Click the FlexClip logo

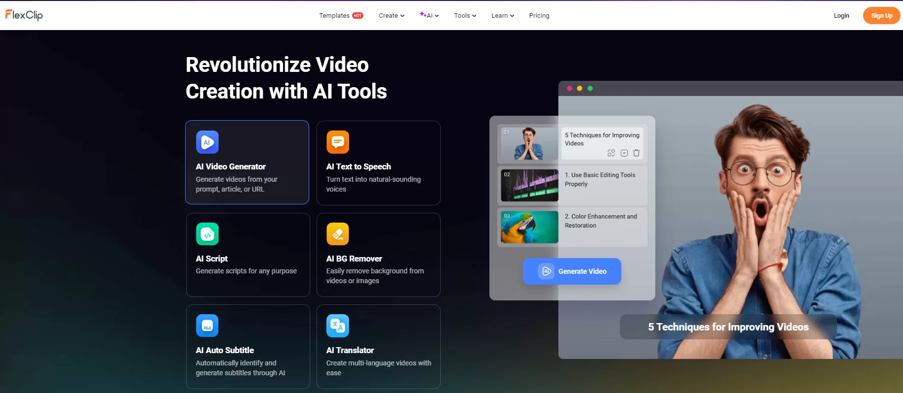tap(24, 15)
